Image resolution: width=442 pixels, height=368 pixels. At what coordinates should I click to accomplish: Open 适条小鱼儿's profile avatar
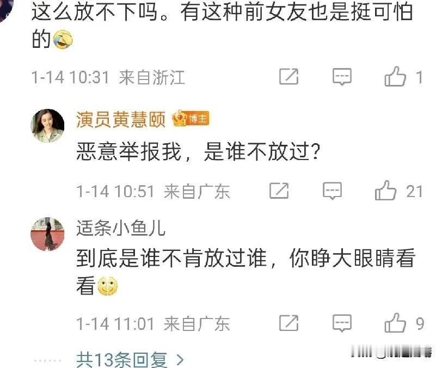tap(47, 234)
